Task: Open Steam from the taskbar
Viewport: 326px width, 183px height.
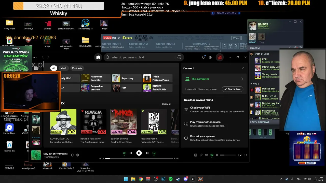Action: [178, 179]
